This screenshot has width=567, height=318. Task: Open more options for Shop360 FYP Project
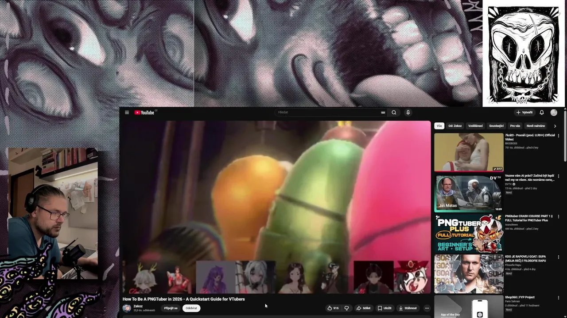[558, 298]
